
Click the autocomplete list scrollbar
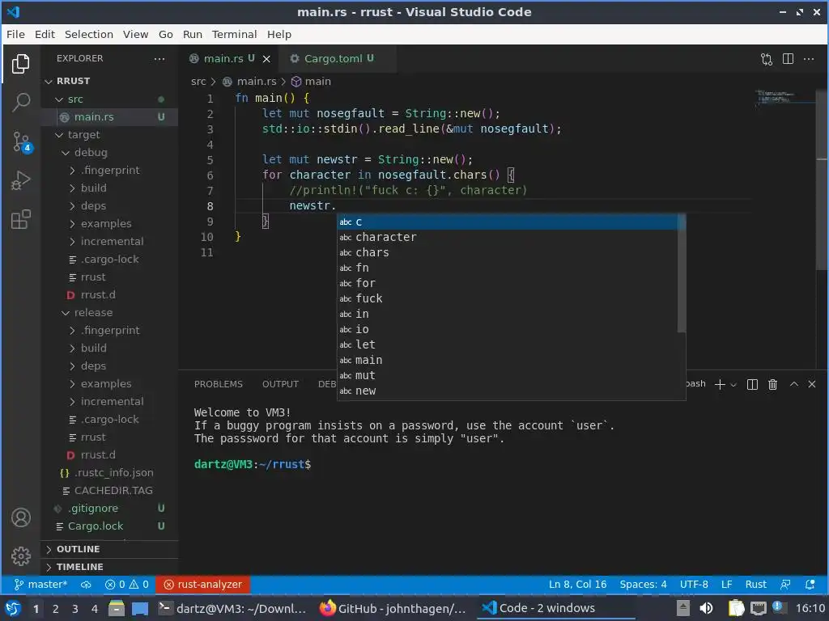pos(682,273)
